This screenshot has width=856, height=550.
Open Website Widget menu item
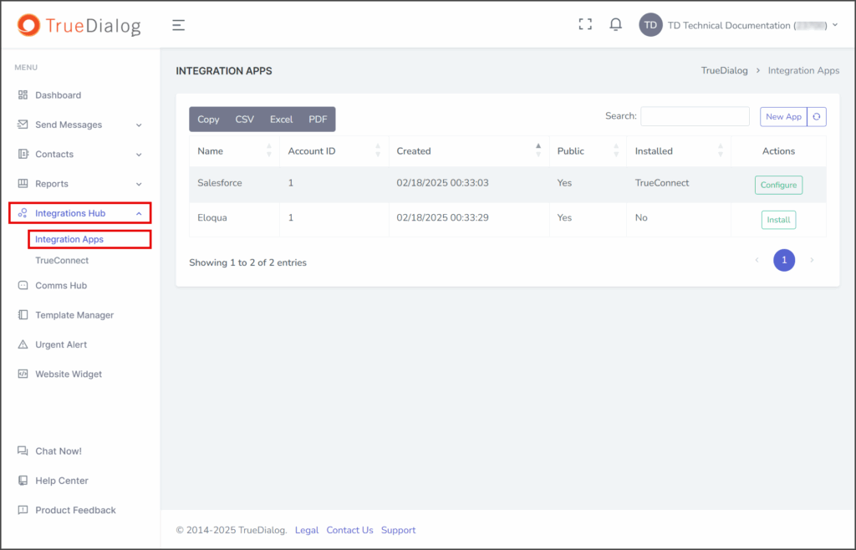69,374
